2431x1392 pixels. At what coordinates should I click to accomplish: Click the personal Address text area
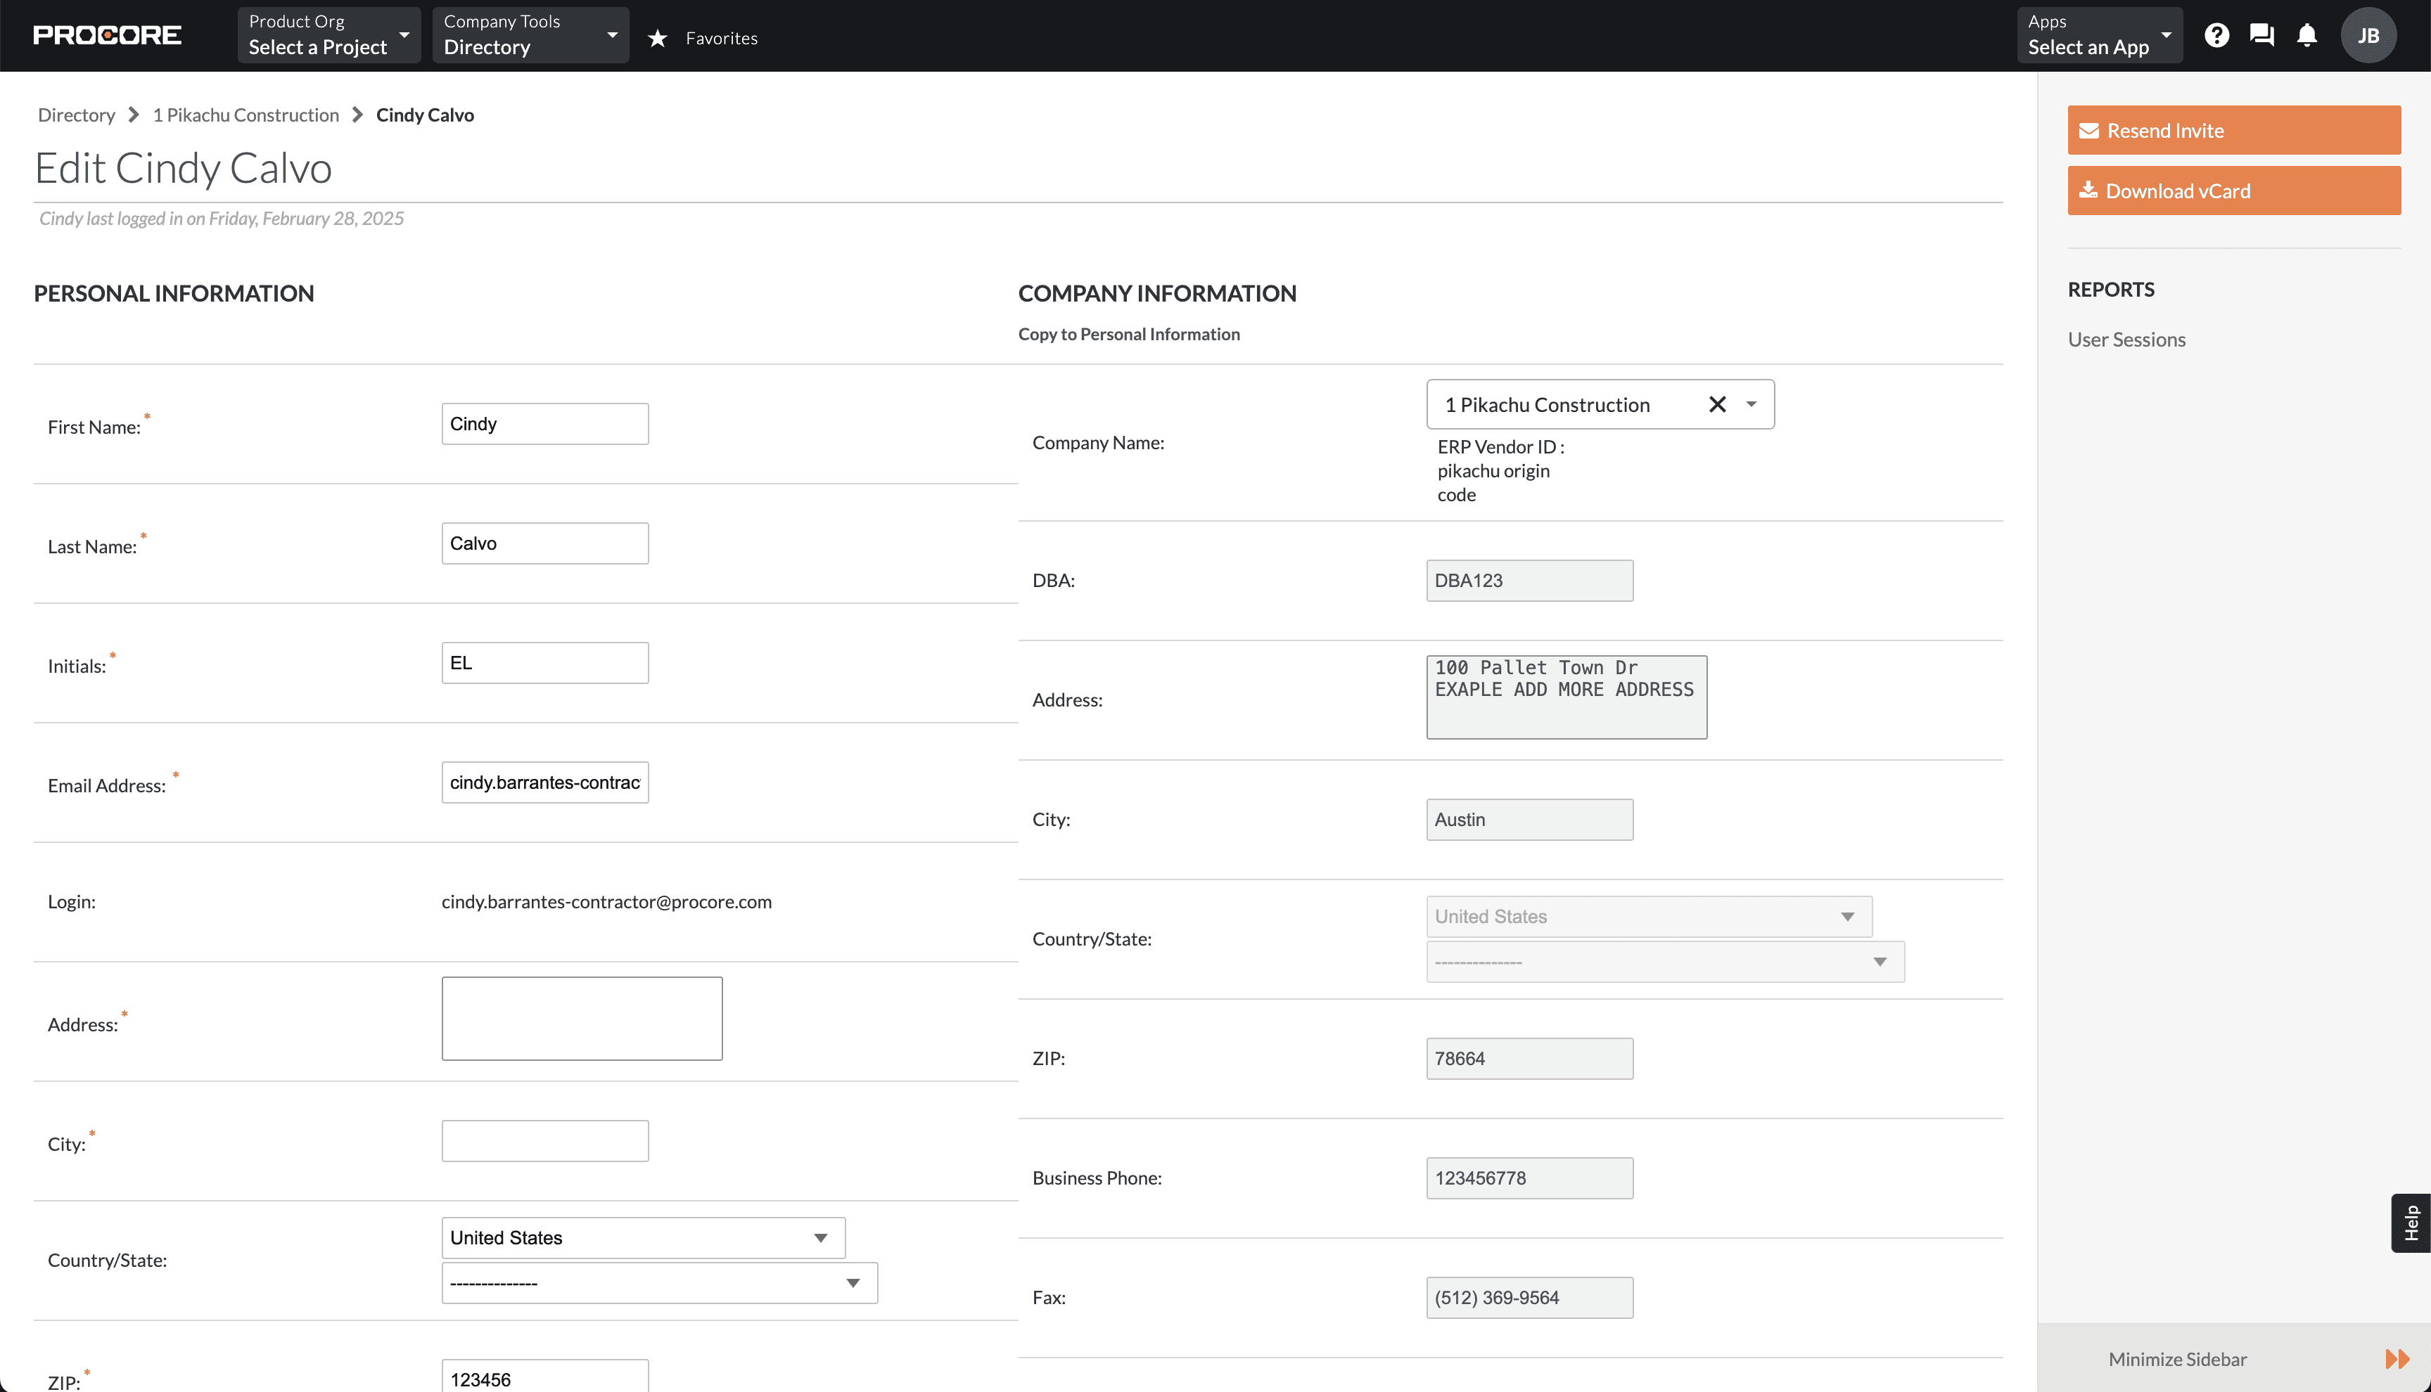(582, 1018)
